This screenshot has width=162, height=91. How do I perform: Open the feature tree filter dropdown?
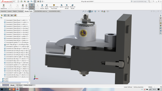tap(2, 18)
